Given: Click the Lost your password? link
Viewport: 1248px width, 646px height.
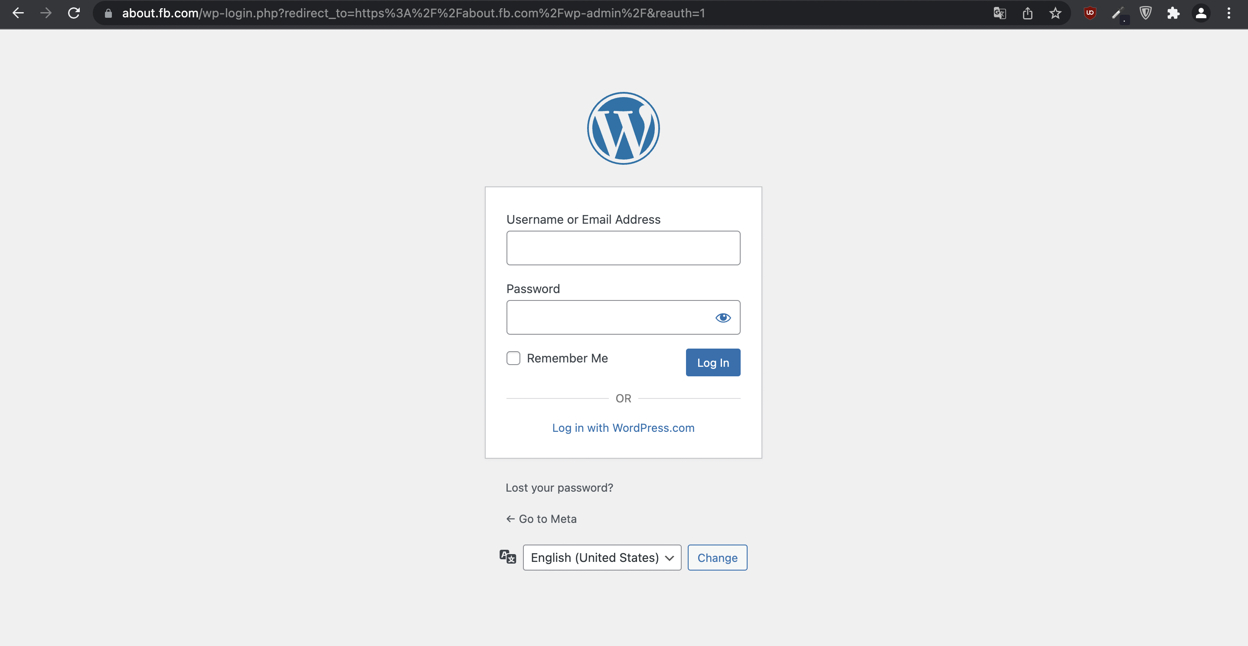Looking at the screenshot, I should coord(559,488).
